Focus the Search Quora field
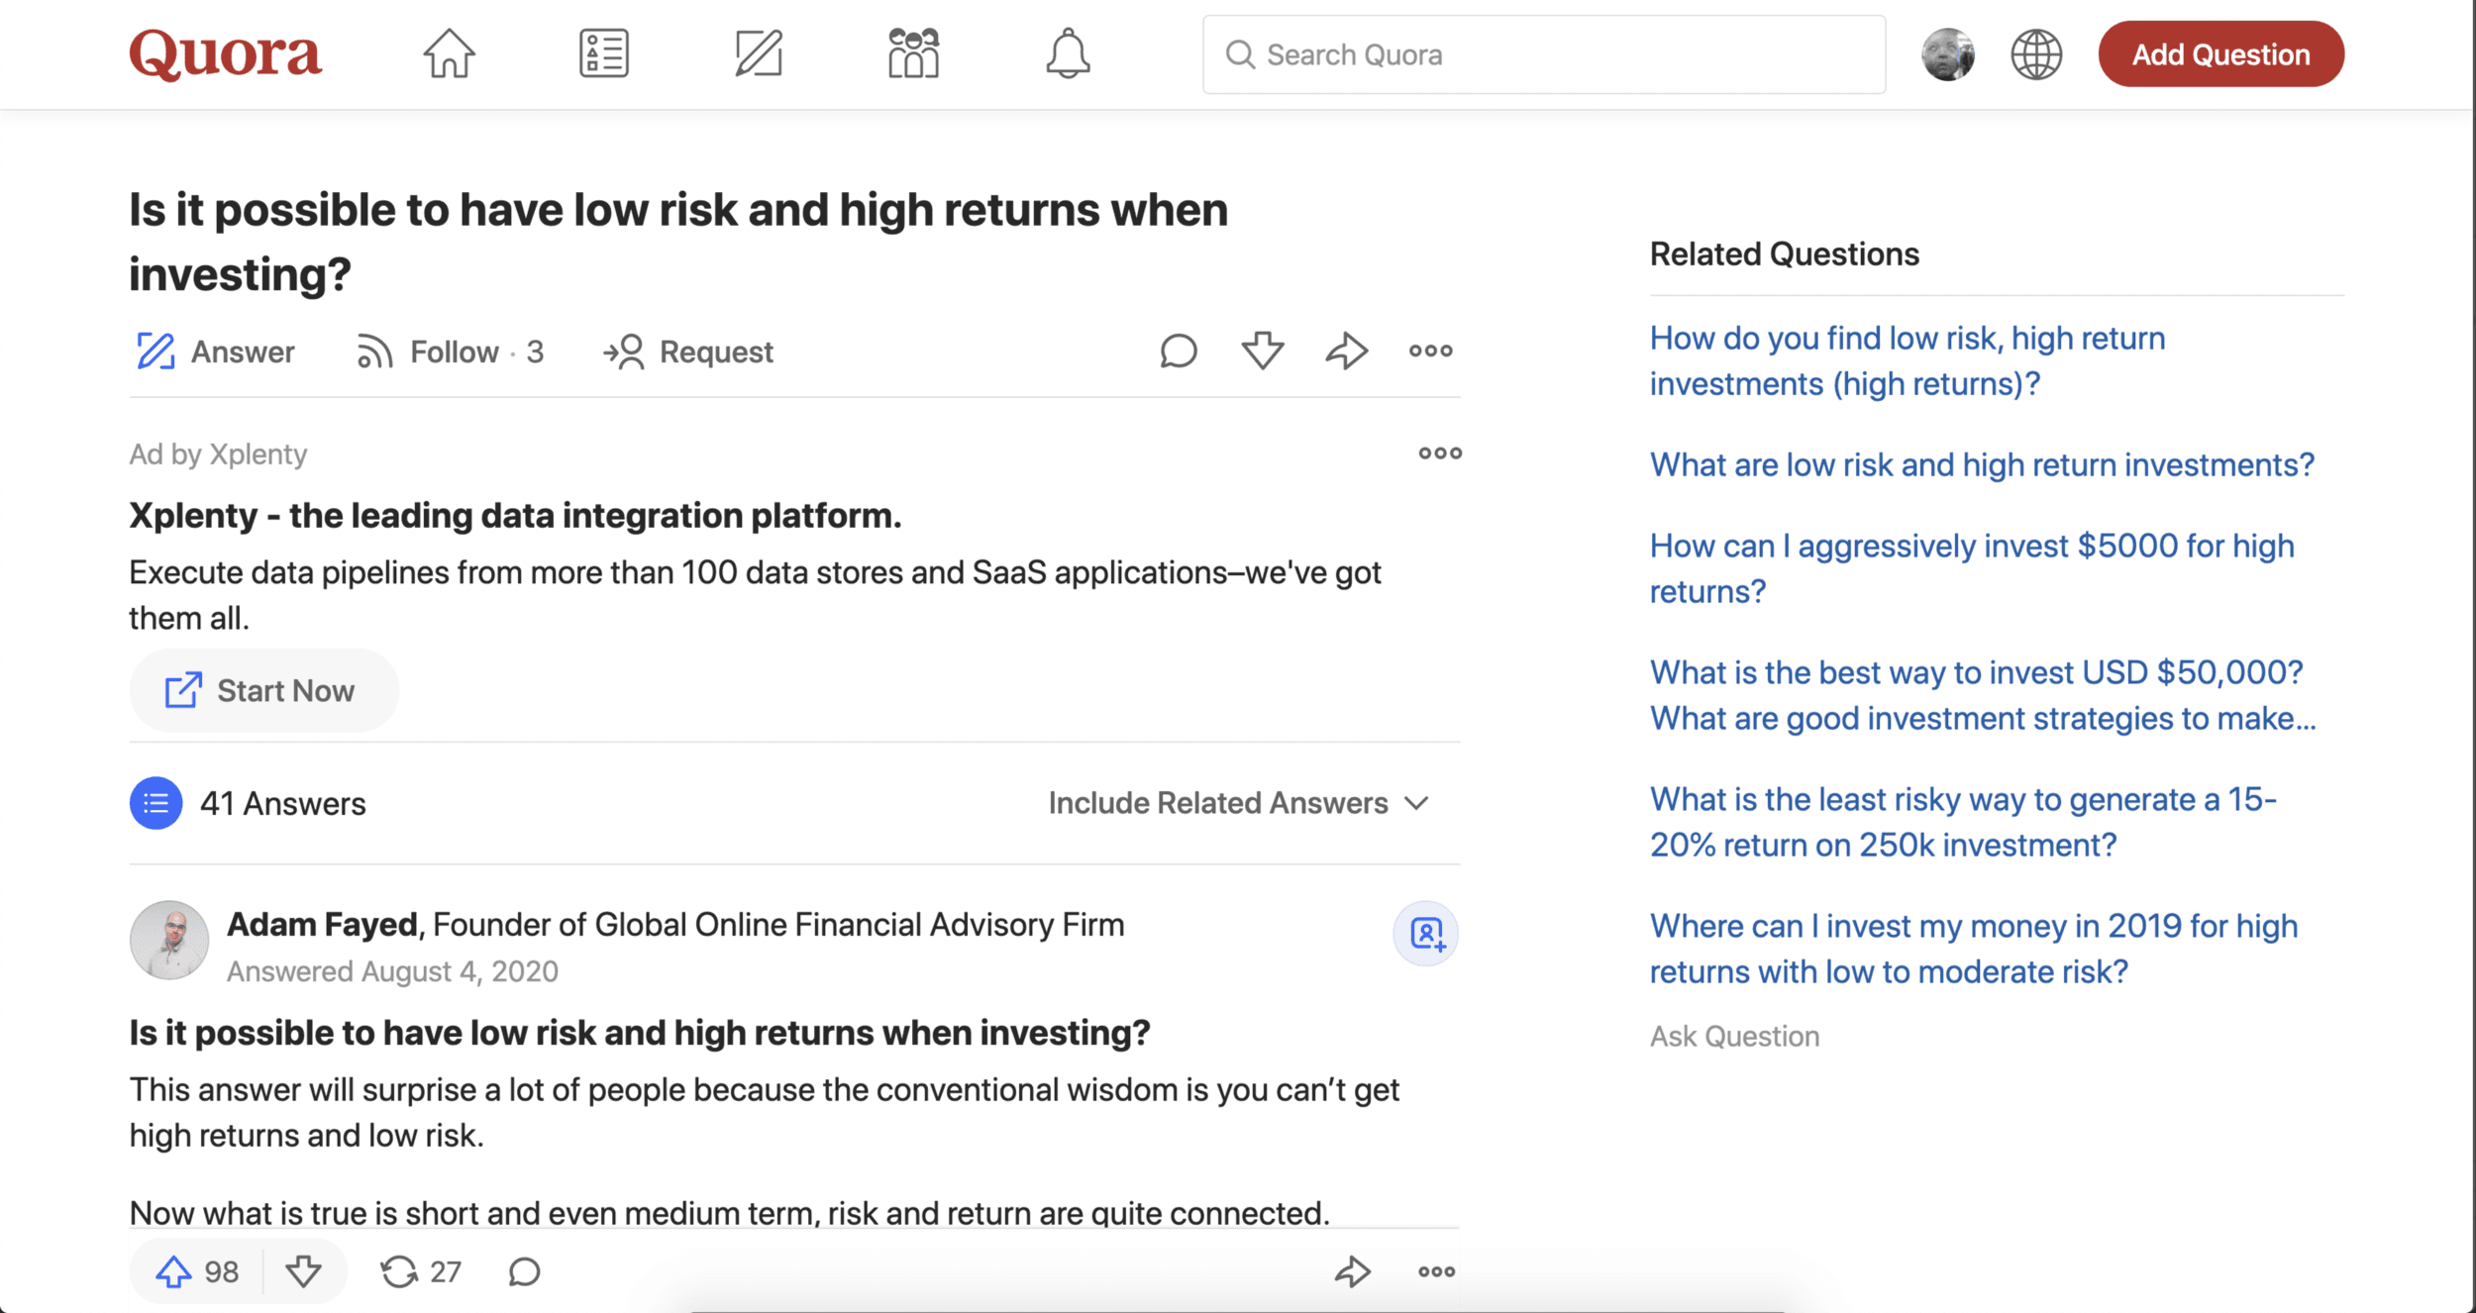This screenshot has height=1313, width=2476. (1544, 54)
